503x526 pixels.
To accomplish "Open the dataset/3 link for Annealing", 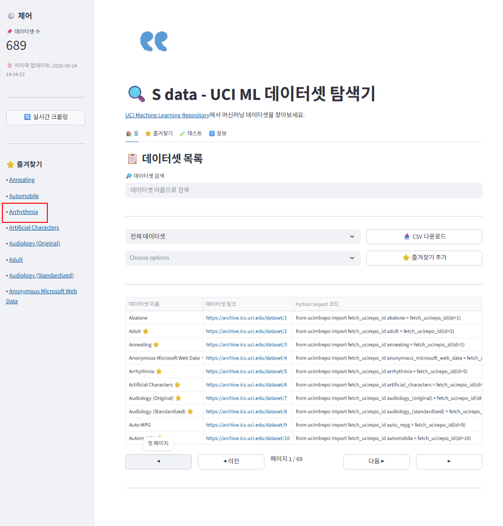I will point(246,344).
